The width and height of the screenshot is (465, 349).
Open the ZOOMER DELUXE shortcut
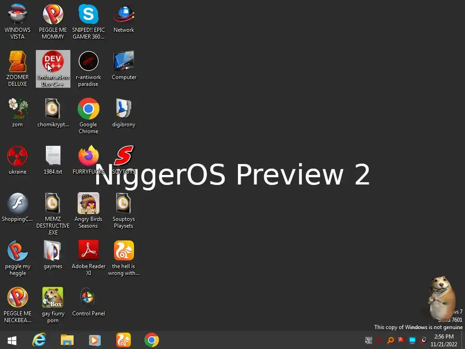pos(18,69)
